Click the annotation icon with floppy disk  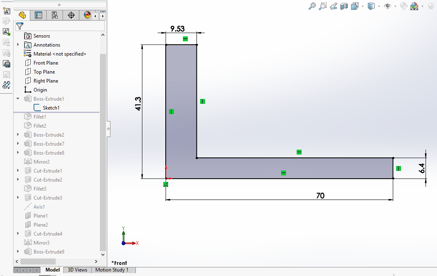(7, 64)
